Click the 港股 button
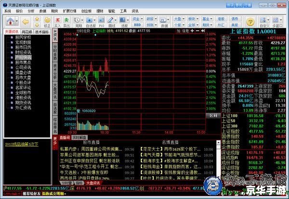Viewport: 289px width, 199px height. tap(221, 19)
